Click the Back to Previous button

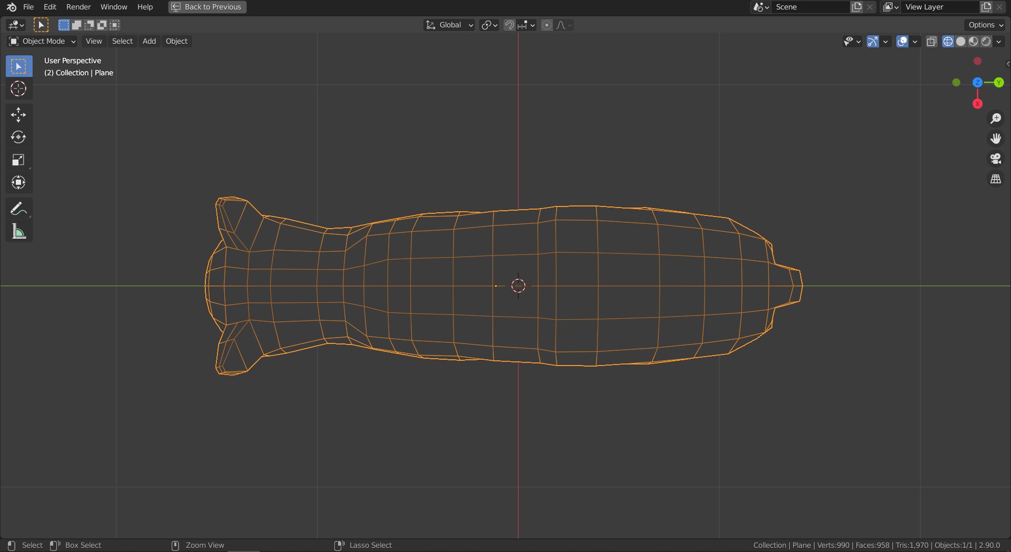pos(207,7)
